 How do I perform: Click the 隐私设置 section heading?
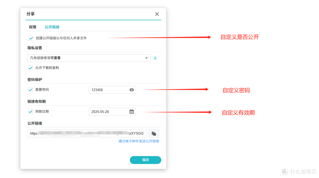click(x=35, y=48)
